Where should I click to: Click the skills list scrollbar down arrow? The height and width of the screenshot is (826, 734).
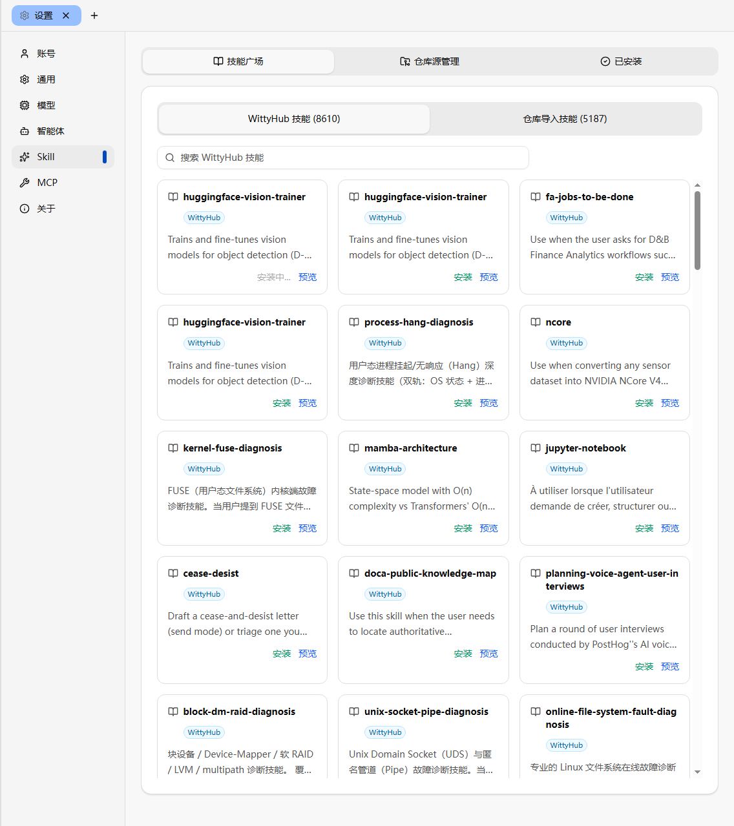pyautogui.click(x=697, y=772)
